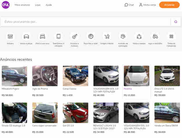Open the Minha conta link

pyautogui.click(x=148, y=5)
